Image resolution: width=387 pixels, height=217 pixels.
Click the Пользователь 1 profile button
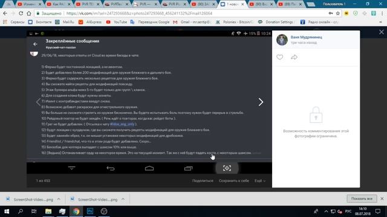(334, 4)
